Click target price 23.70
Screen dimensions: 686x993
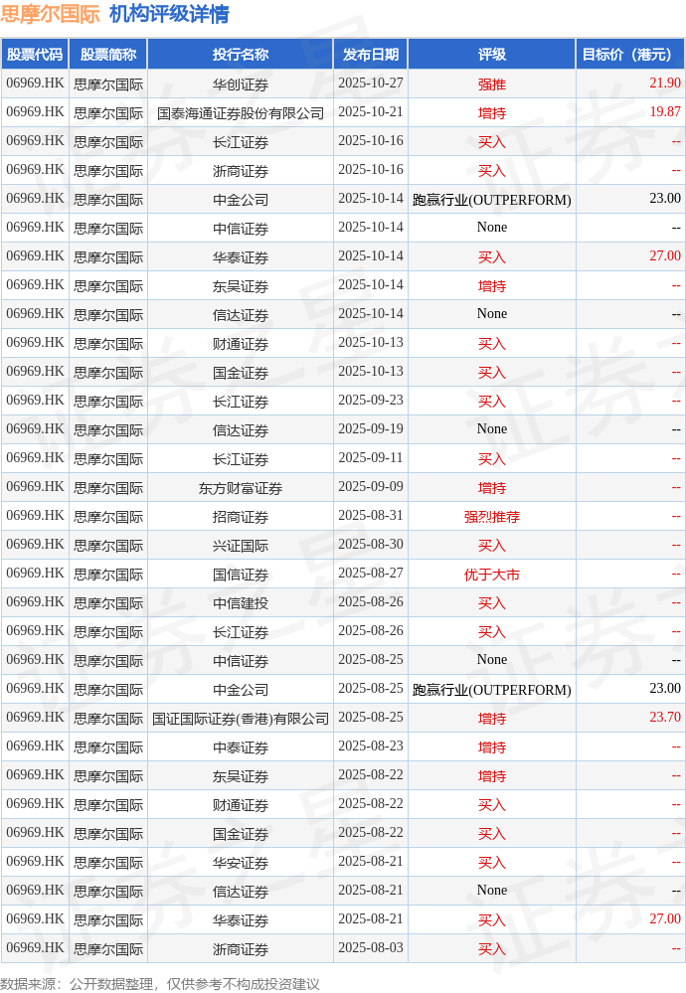coord(665,717)
